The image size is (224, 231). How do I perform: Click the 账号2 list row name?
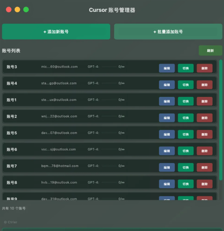[12, 116]
